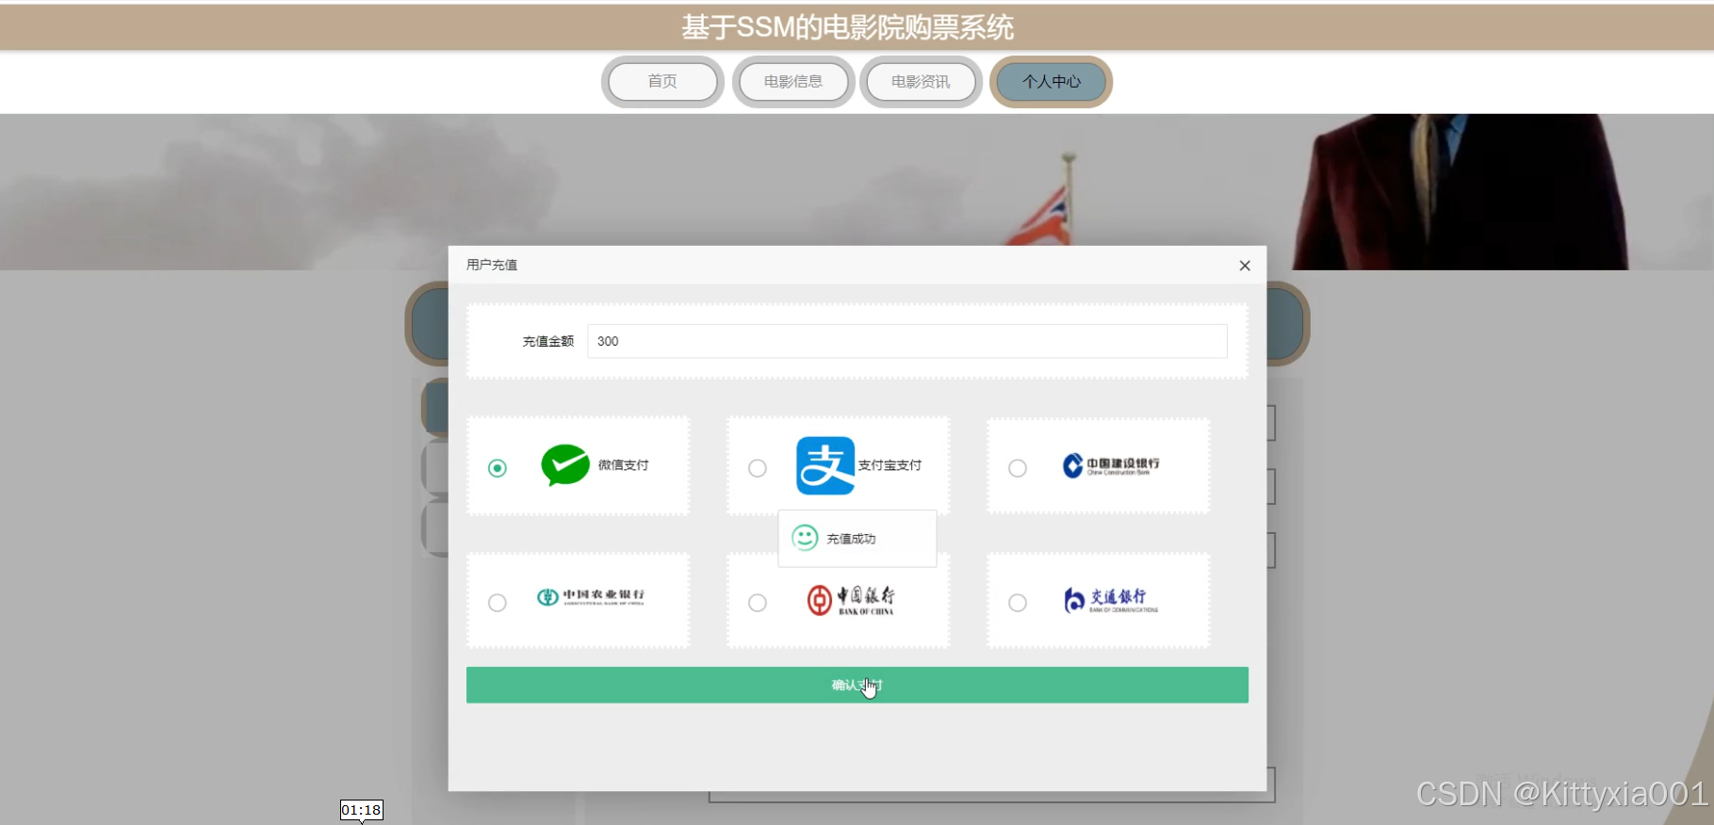The width and height of the screenshot is (1714, 825).
Task: Choose the 中国建设银行 radio button
Action: coord(1018,468)
